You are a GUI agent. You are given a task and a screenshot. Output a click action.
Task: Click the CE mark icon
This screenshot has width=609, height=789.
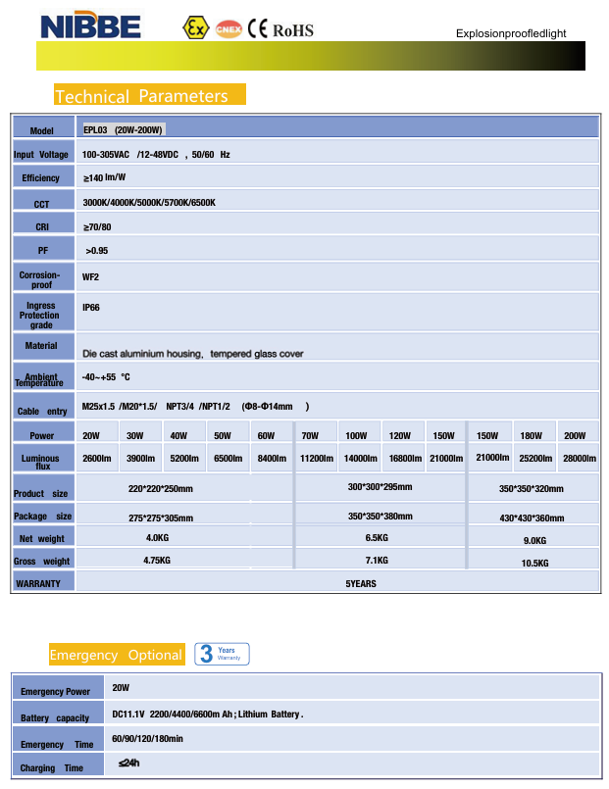[x=258, y=28]
